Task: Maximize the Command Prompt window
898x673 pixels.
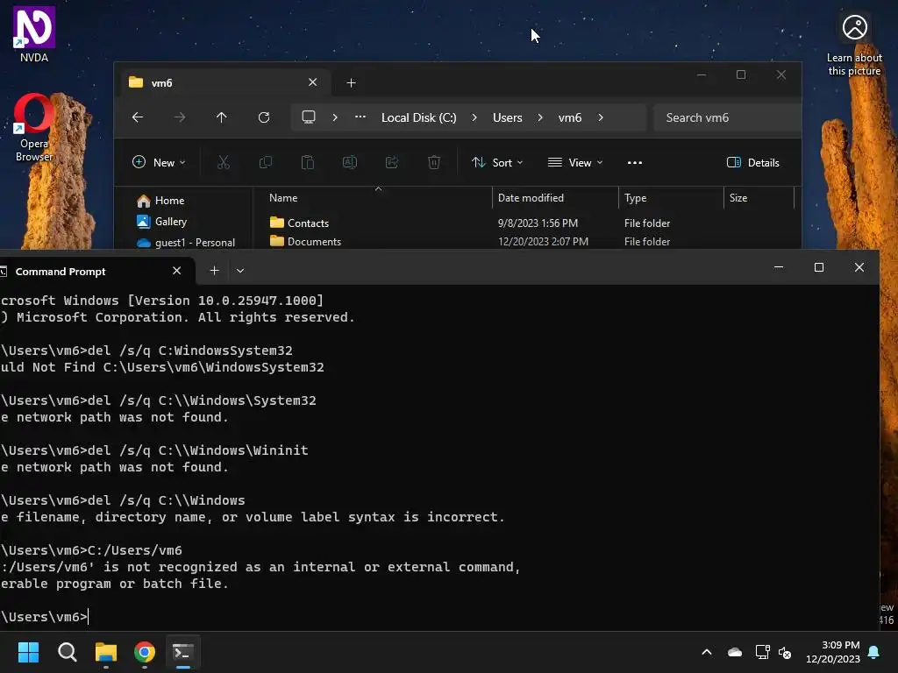Action: point(819,267)
